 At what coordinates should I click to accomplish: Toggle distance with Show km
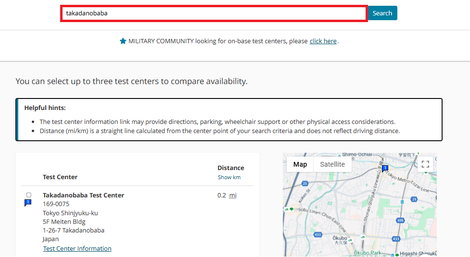pyautogui.click(x=229, y=177)
